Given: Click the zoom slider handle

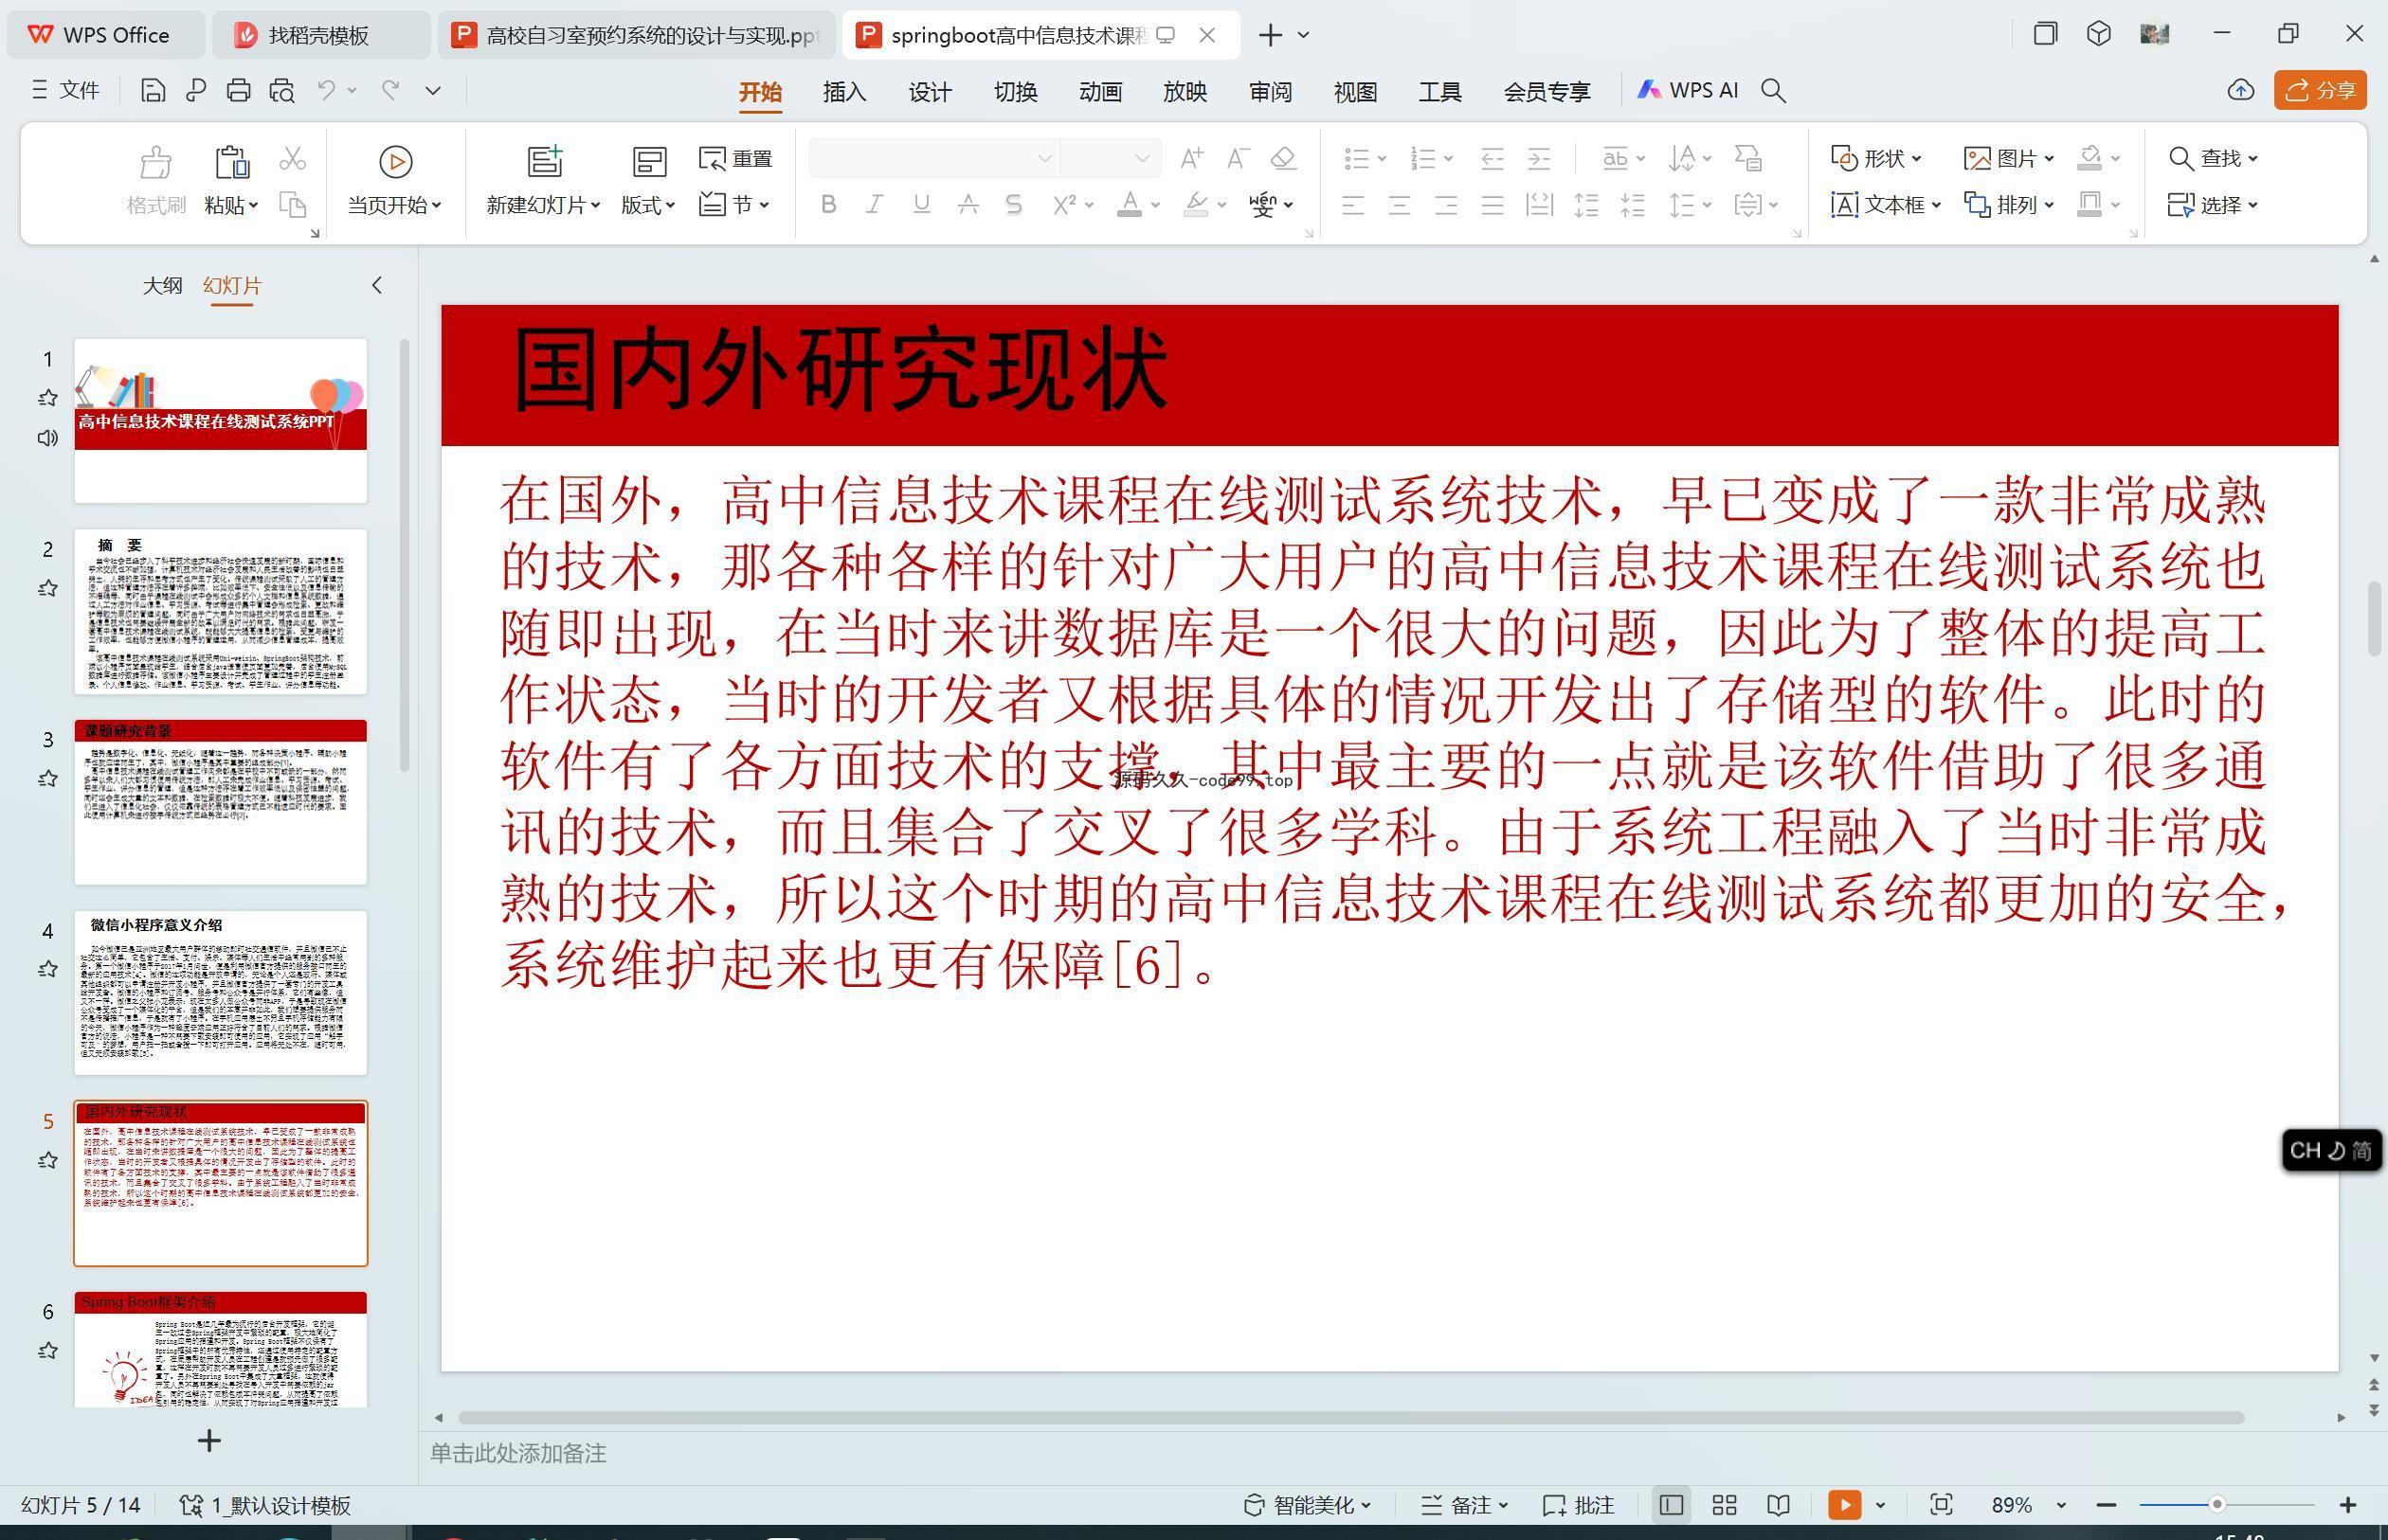Looking at the screenshot, I should click(x=2216, y=1505).
